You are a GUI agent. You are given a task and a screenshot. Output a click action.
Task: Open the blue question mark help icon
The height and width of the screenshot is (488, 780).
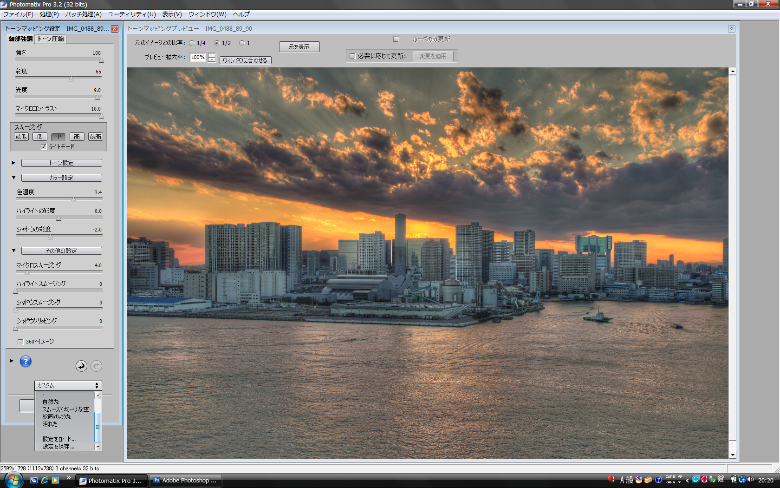tap(26, 362)
